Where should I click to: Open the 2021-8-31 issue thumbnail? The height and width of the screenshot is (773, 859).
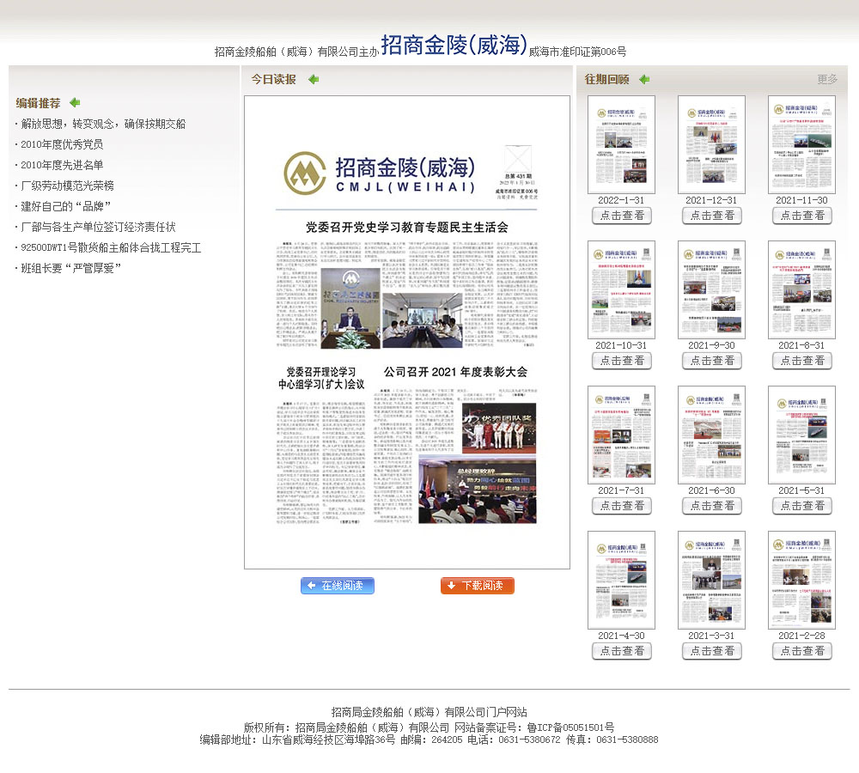pos(802,289)
